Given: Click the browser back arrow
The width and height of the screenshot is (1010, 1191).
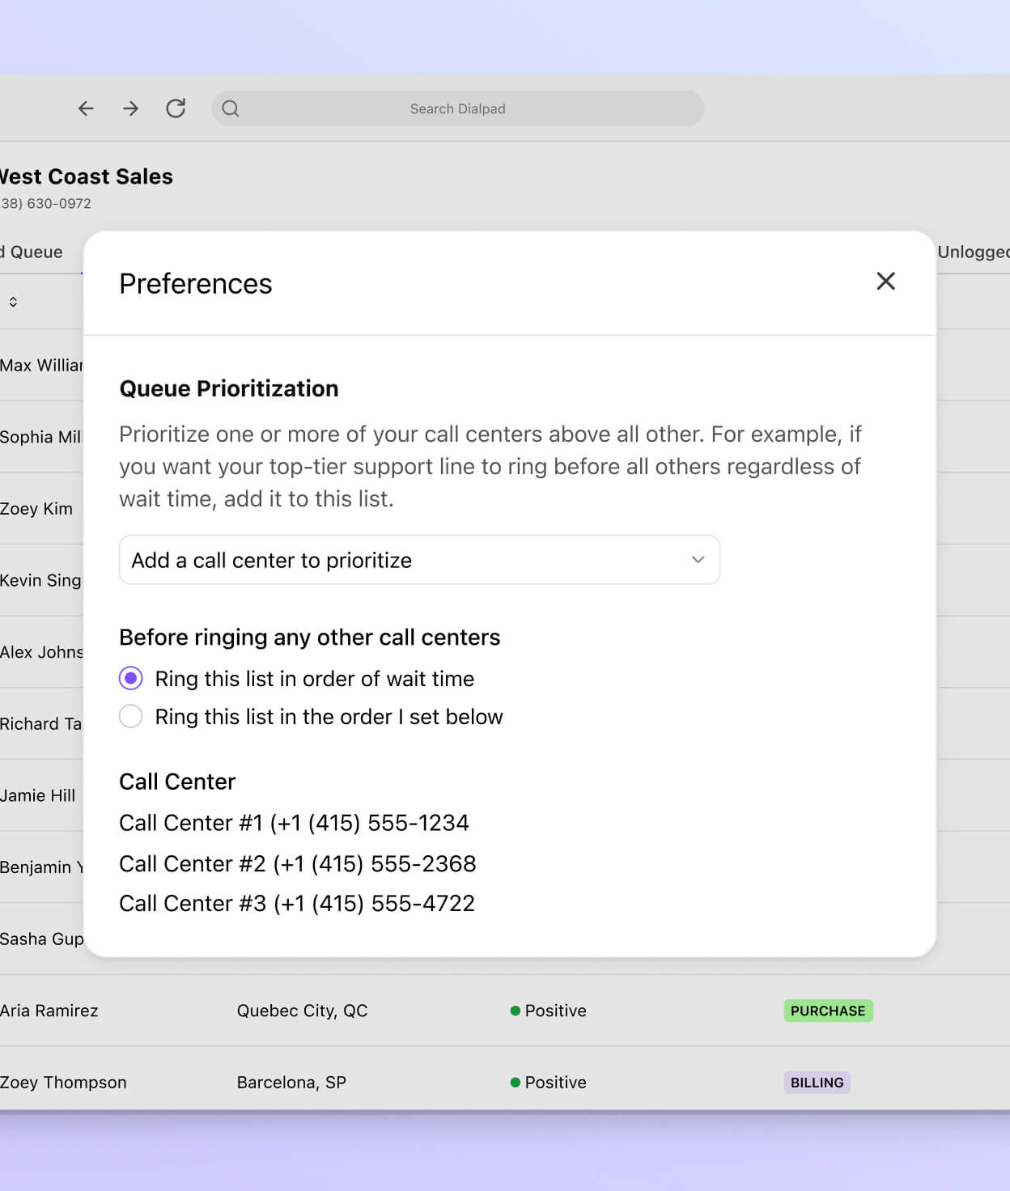Looking at the screenshot, I should point(85,108).
